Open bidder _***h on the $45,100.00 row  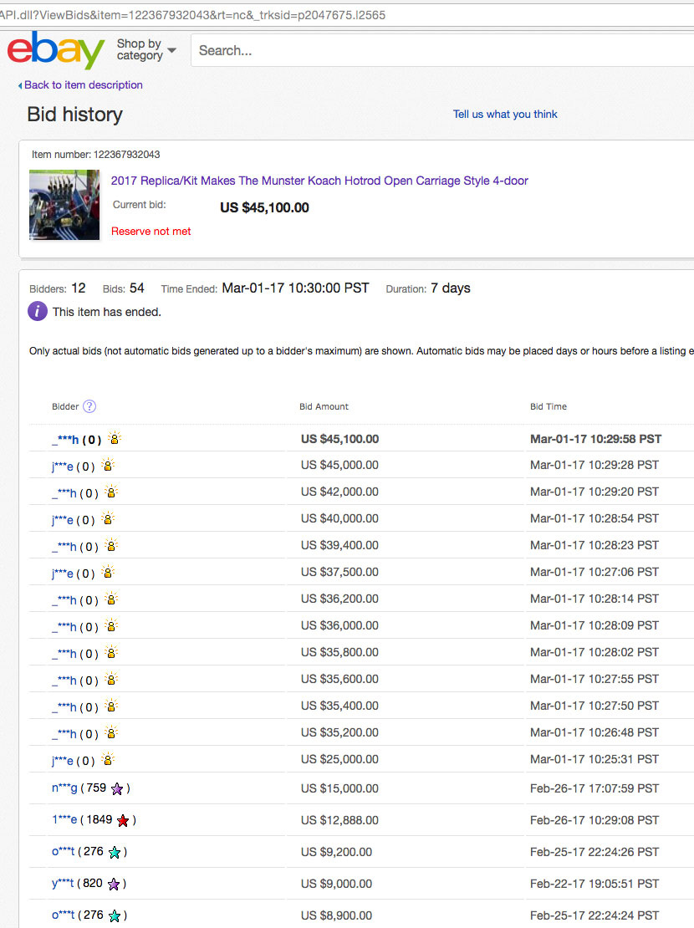(x=65, y=440)
